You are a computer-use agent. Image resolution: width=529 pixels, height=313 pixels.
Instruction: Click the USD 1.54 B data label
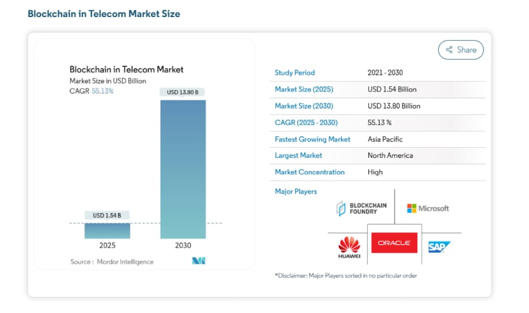point(107,215)
